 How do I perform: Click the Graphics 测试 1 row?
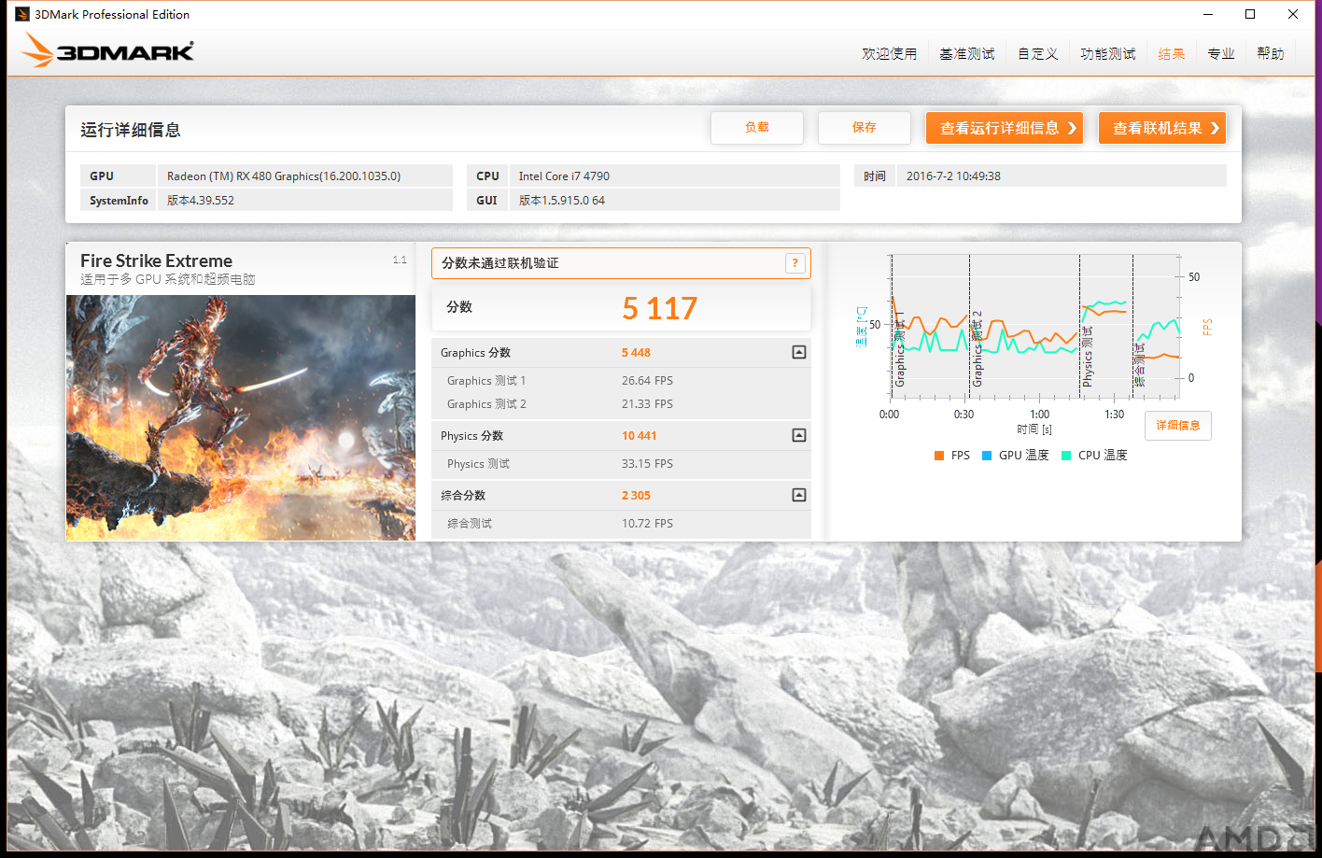(621, 381)
